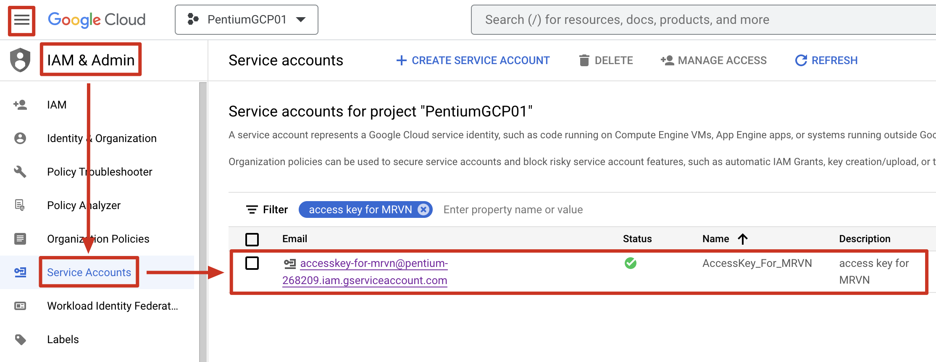
Task: Open the PentiumGCP01 project selector dropdown
Action: pyautogui.click(x=247, y=20)
